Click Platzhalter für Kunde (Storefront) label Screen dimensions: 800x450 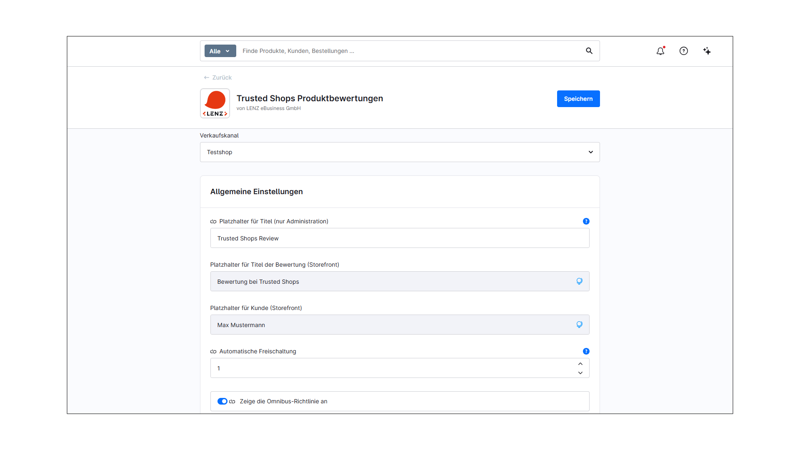256,308
